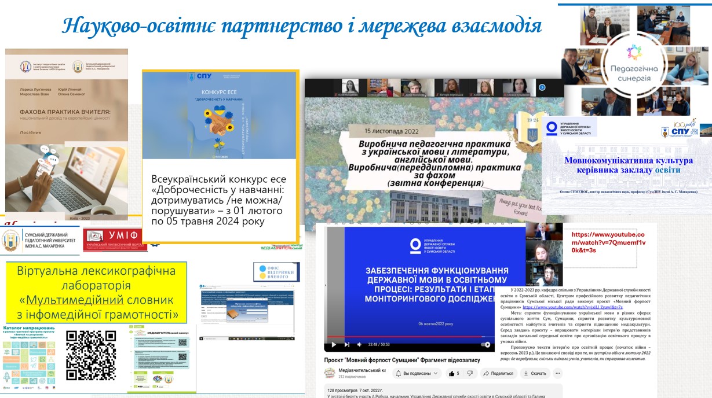Click the Мовнокомунікативна культура керівника slide title
The height and width of the screenshot is (398, 712).
(628, 165)
